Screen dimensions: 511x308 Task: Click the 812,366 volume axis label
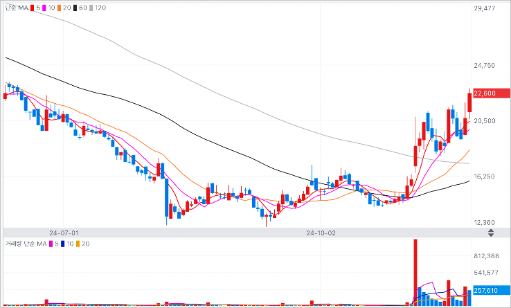(486, 256)
